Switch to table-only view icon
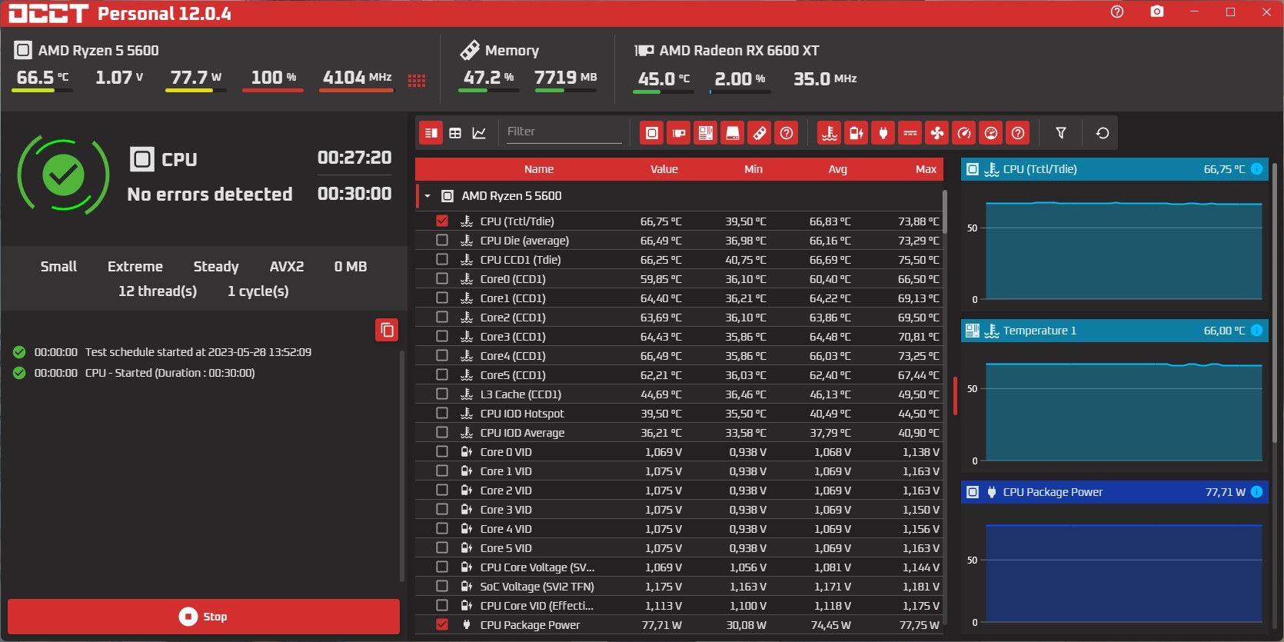 (x=455, y=133)
